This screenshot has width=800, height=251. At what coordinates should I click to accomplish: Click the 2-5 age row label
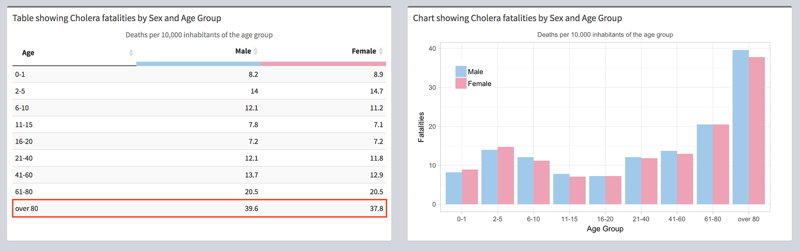20,91
